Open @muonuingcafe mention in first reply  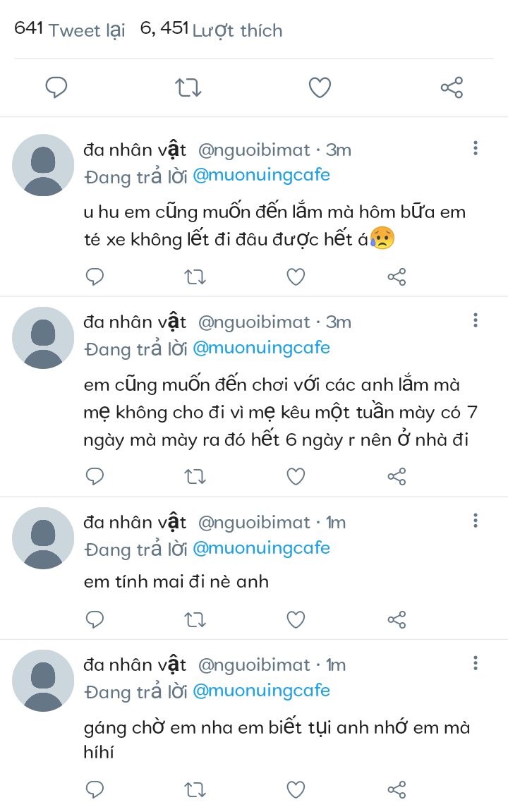(x=261, y=175)
